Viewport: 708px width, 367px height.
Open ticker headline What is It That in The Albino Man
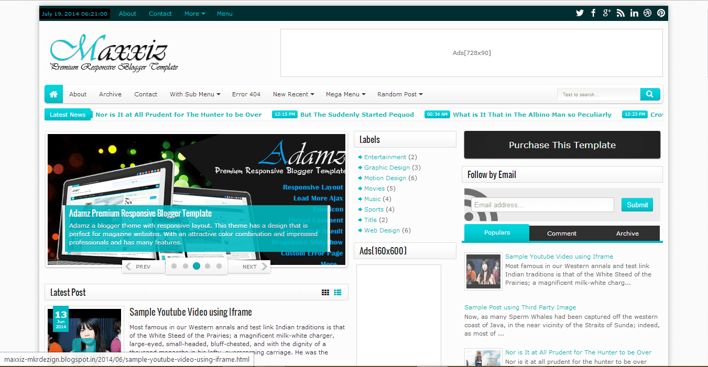(x=532, y=115)
